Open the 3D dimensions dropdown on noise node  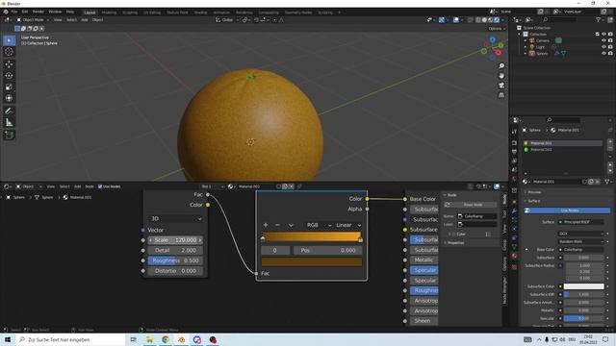(x=175, y=218)
